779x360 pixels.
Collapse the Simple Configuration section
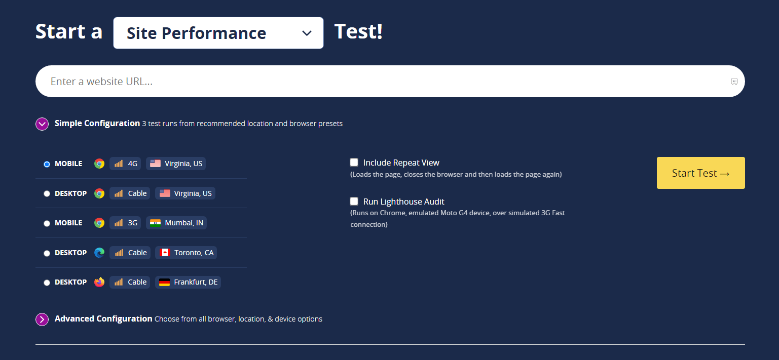click(x=42, y=124)
